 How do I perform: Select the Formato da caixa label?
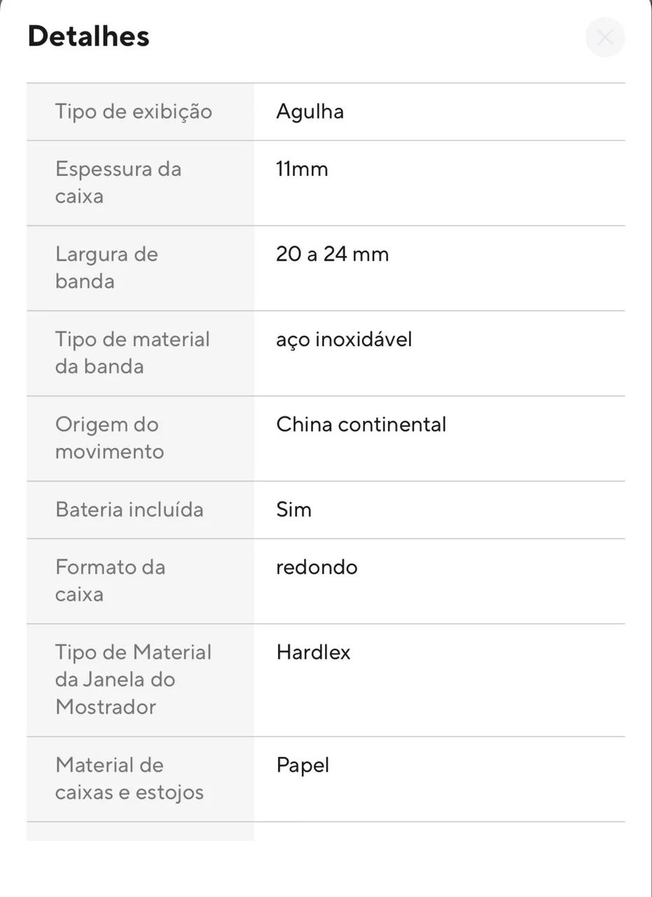111,580
